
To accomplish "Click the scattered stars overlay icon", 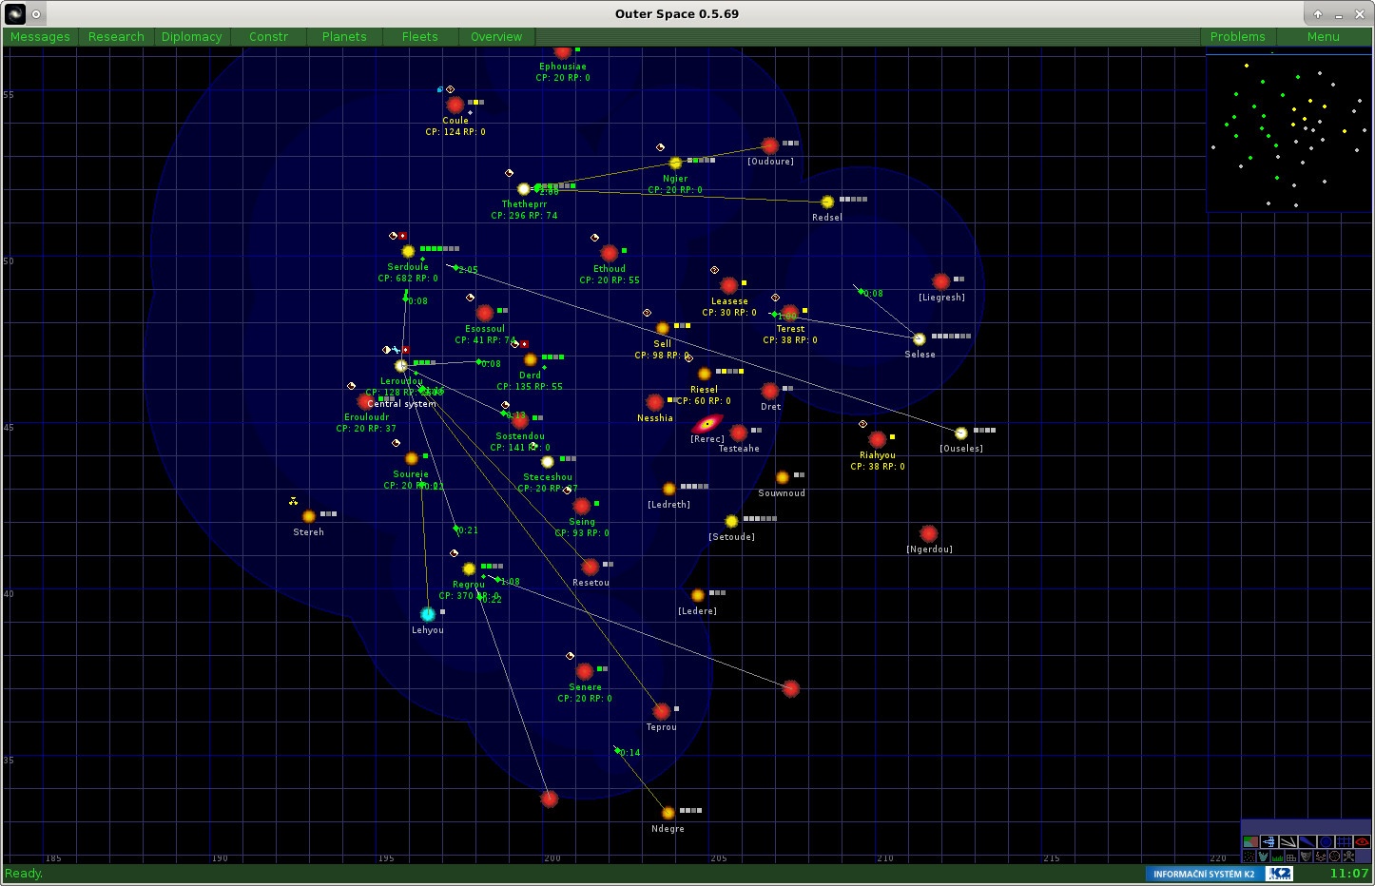I will click(x=1249, y=857).
